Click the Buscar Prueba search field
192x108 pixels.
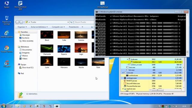[x=84, y=22]
